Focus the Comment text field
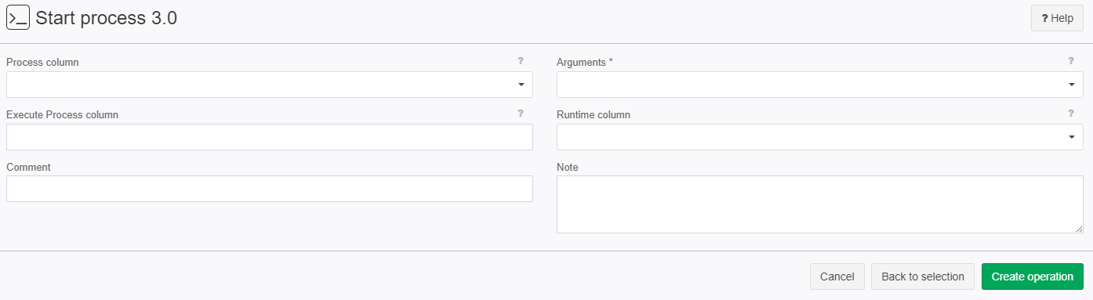The width and height of the screenshot is (1093, 300). [x=270, y=189]
